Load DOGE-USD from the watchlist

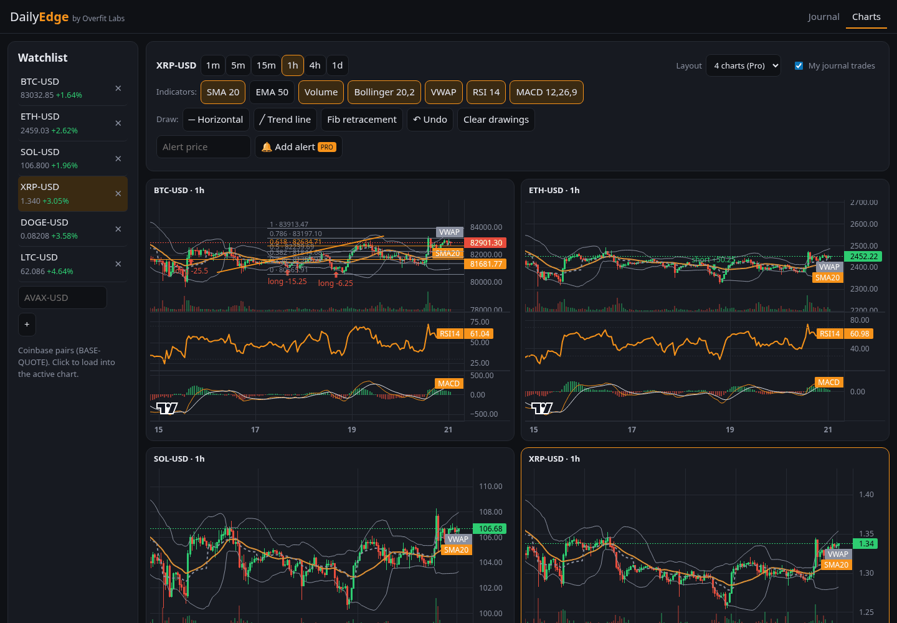click(x=65, y=229)
